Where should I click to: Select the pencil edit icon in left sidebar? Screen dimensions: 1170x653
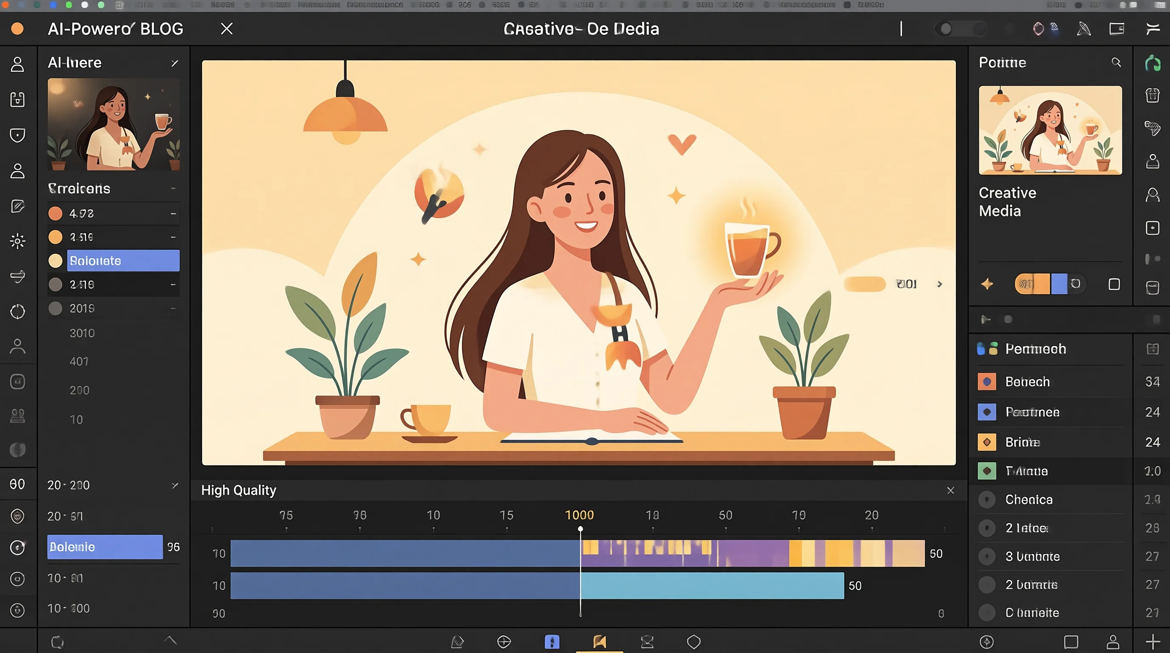(x=17, y=206)
